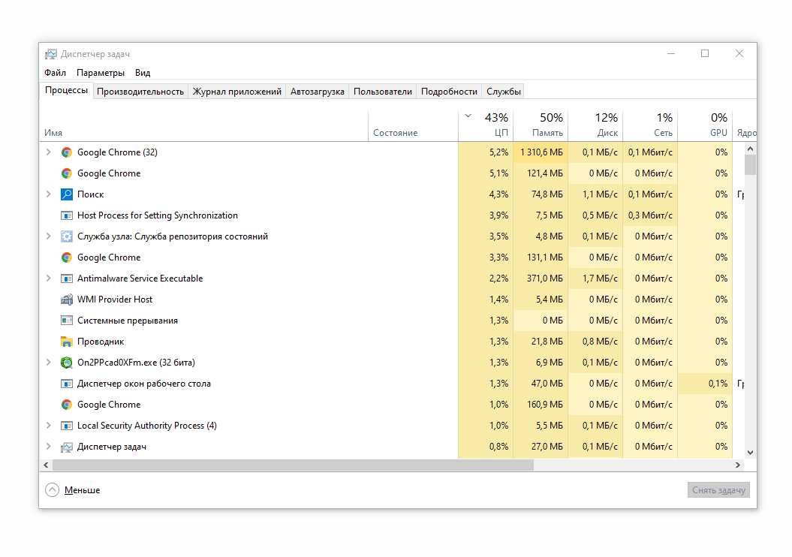Click the Antimalware Service Executable icon
Image resolution: width=792 pixels, height=557 pixels.
coord(67,278)
